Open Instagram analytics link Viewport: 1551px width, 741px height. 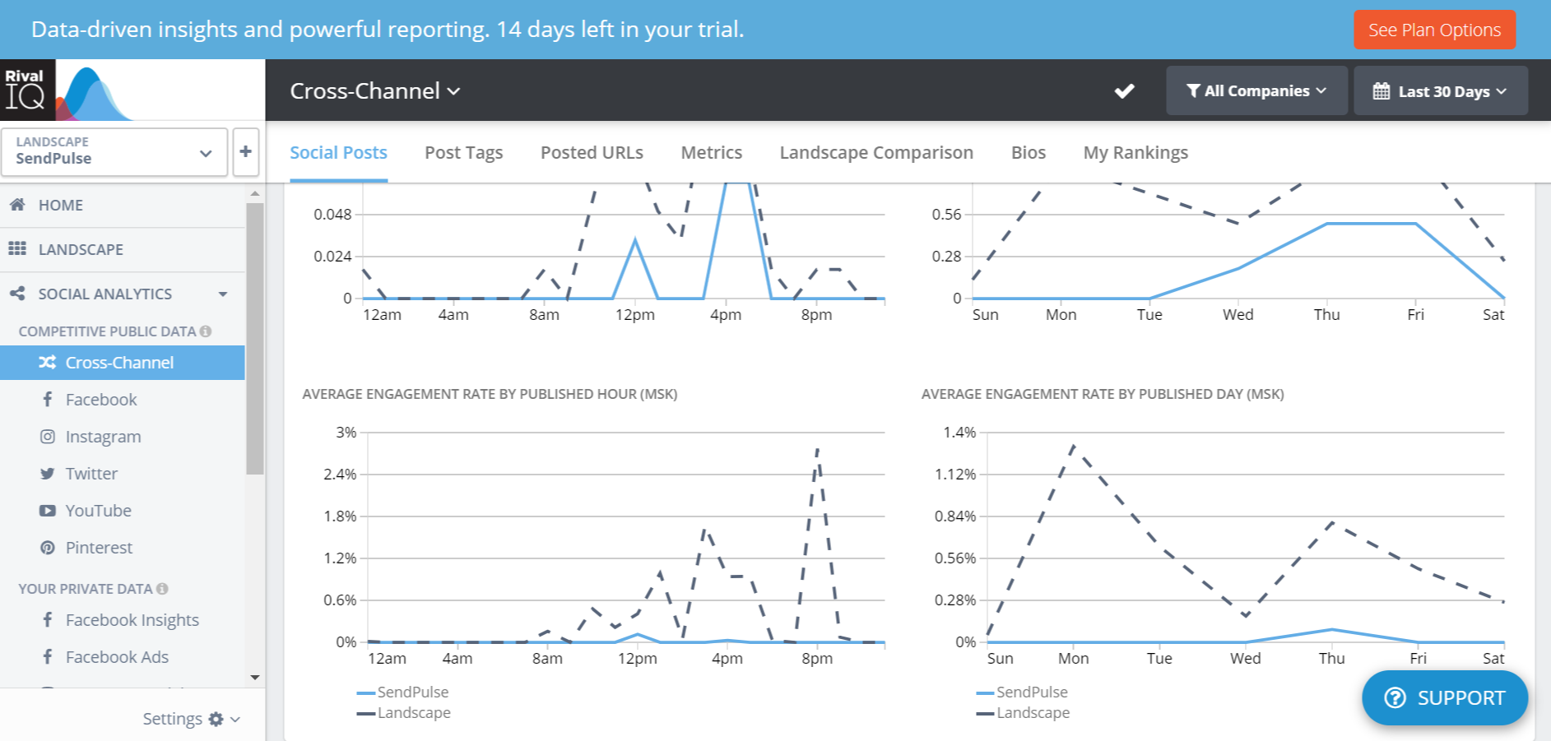[103, 437]
